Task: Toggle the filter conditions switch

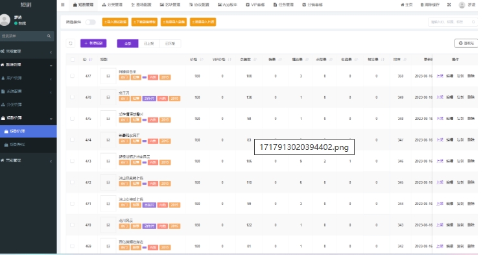Action: click(90, 22)
